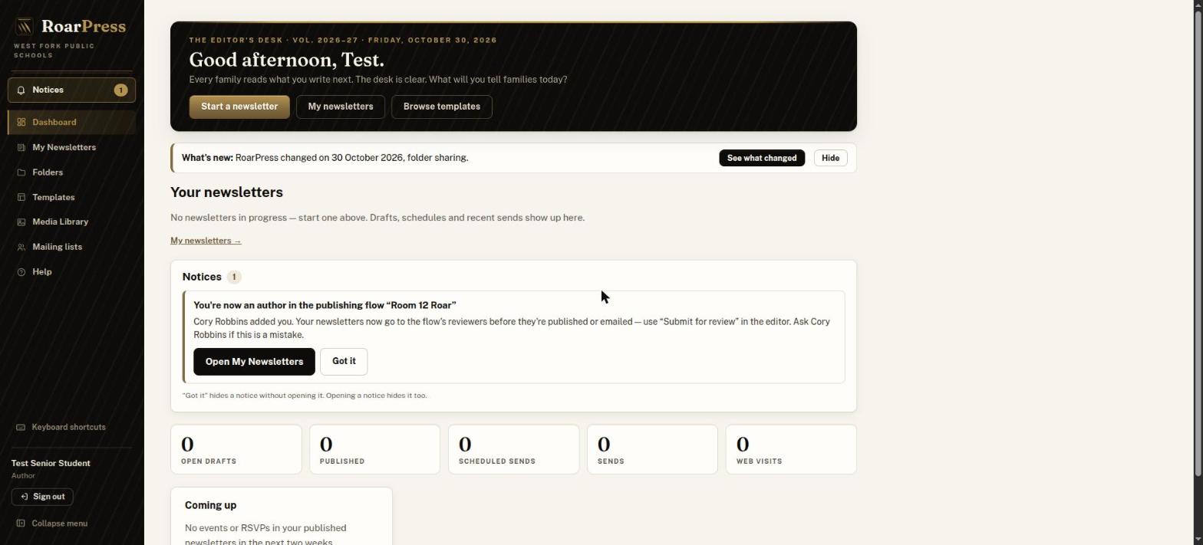Open Templates section
Screen dimensions: 1203x545
[72, 198]
